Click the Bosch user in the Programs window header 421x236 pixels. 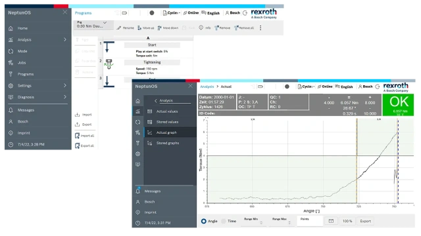(x=232, y=13)
